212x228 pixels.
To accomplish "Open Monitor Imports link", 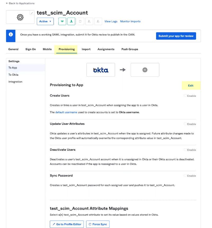I will coord(130,21).
